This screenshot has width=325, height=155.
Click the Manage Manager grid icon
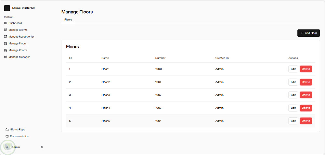6,57
